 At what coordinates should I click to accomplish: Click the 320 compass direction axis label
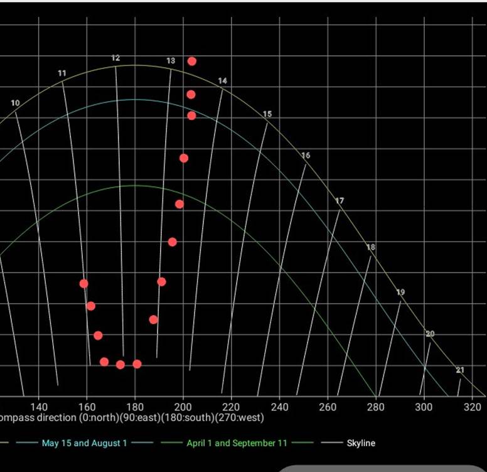pos(472,407)
